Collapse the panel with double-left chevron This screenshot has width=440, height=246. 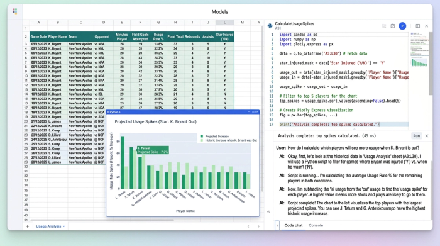268,212
